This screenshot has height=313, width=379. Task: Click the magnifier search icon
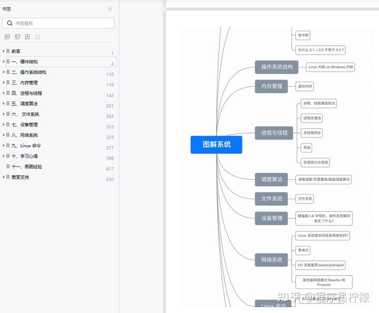pos(9,23)
